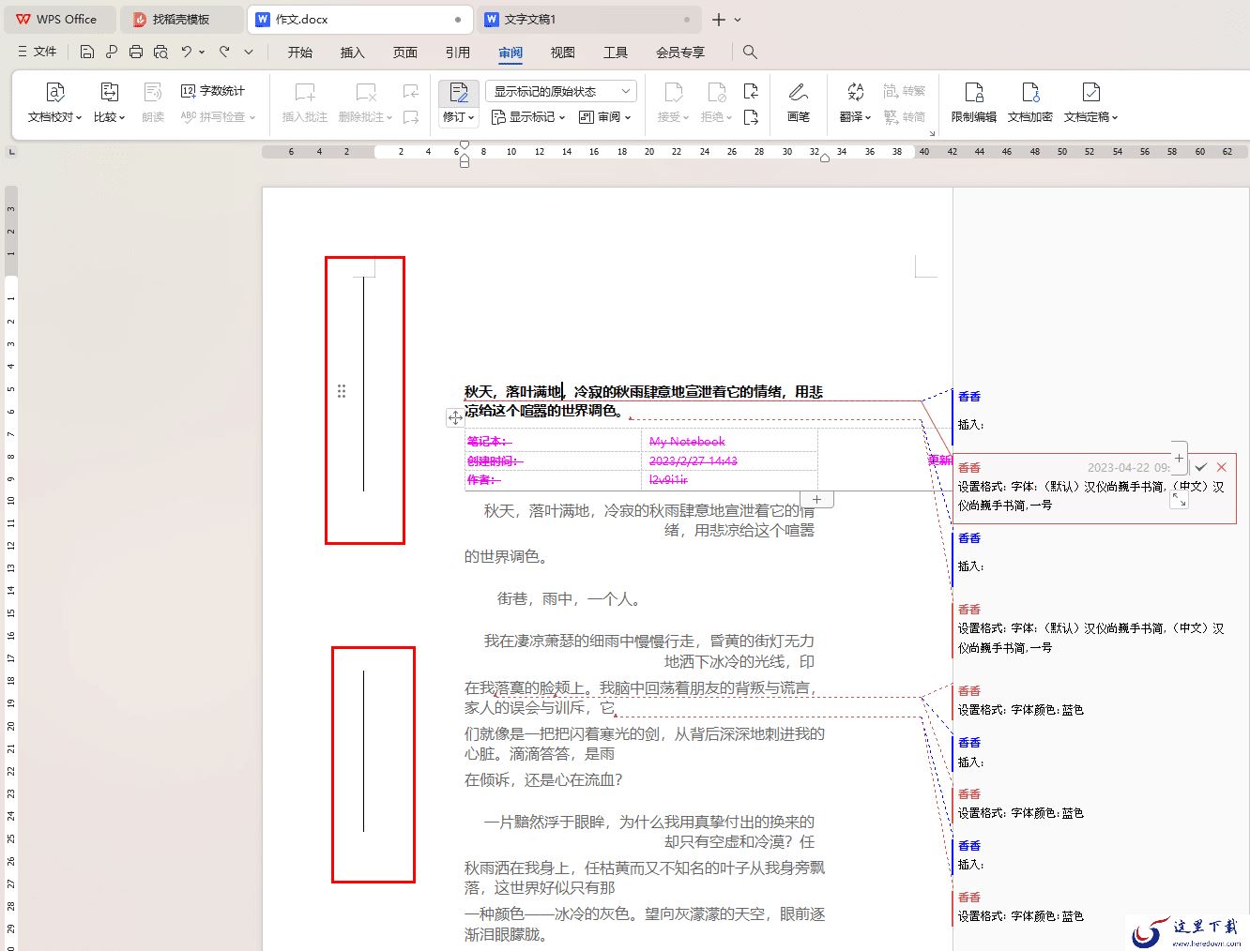Image resolution: width=1250 pixels, height=951 pixels.
Task: Click the horizontal ruler right indent marker
Action: tap(825, 158)
